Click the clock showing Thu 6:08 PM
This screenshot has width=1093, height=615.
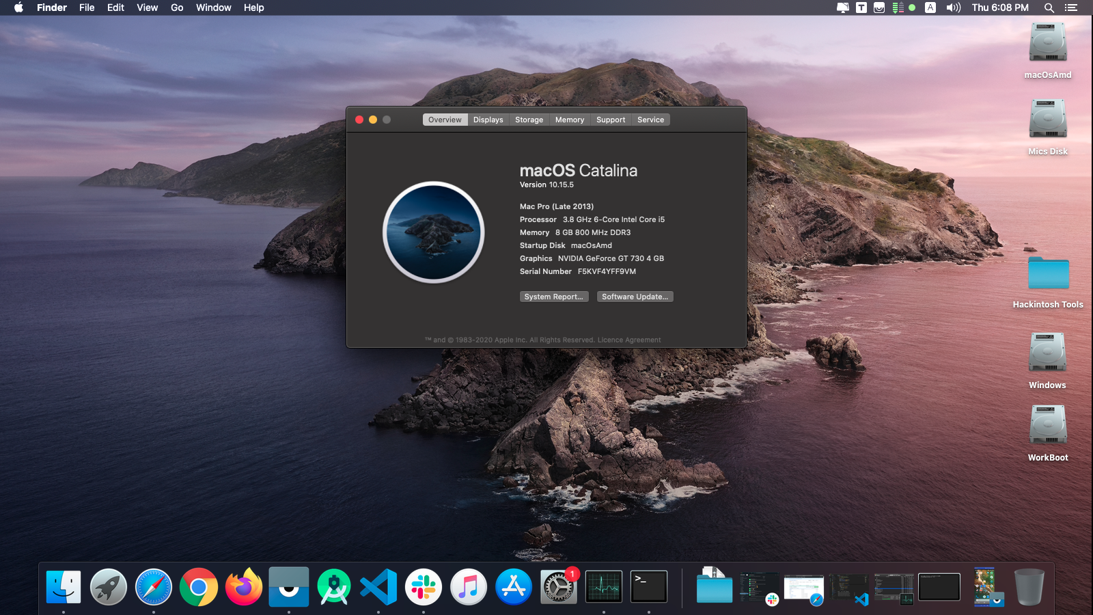pos(1000,8)
